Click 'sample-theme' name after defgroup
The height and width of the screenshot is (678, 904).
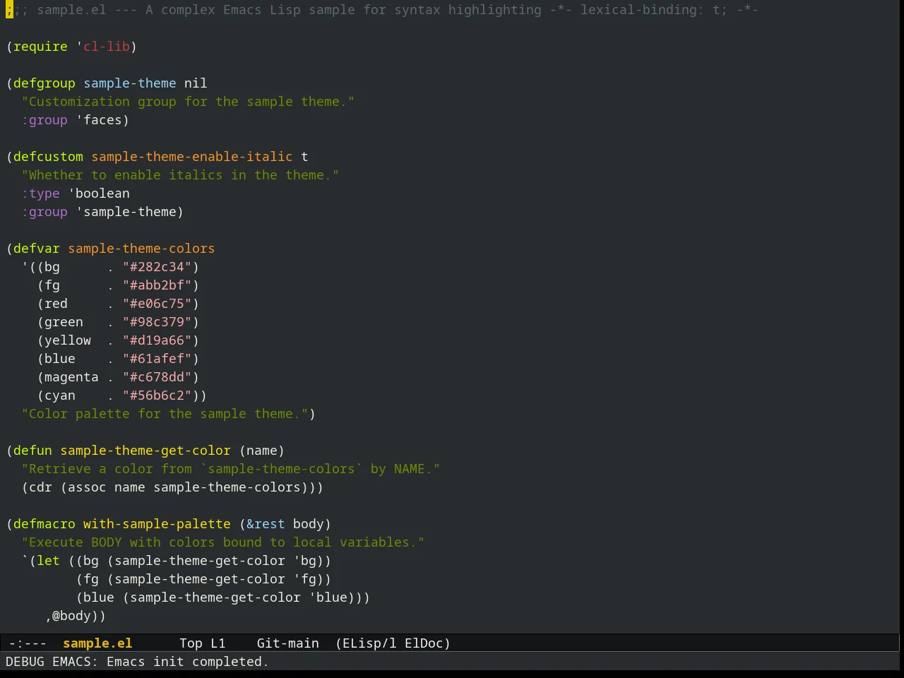click(x=130, y=83)
